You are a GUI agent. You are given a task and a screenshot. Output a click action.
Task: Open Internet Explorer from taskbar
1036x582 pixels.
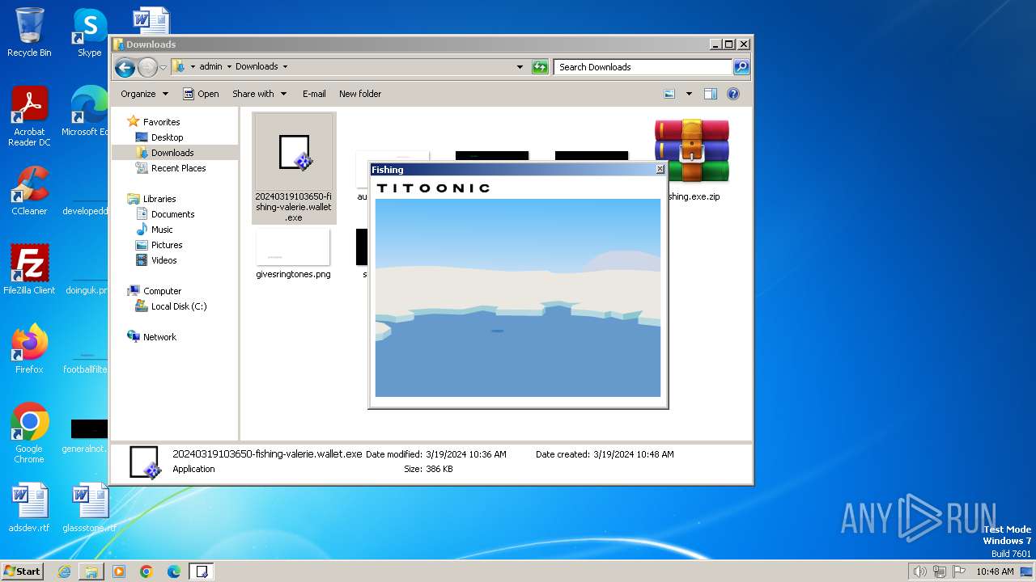coord(64,571)
